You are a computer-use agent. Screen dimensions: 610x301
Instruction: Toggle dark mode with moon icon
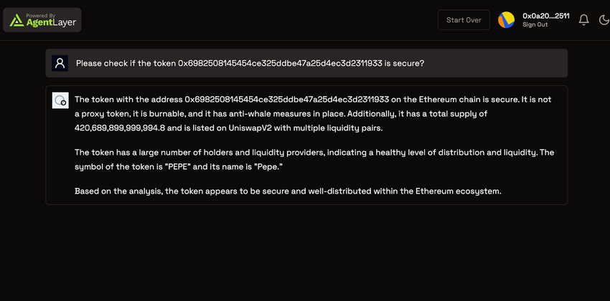point(604,20)
